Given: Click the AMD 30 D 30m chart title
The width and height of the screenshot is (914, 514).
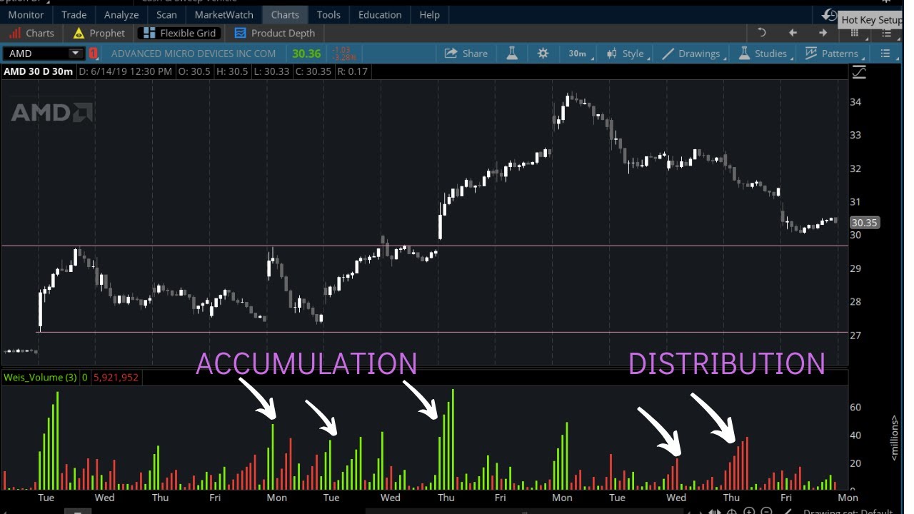Looking at the screenshot, I should (x=39, y=71).
